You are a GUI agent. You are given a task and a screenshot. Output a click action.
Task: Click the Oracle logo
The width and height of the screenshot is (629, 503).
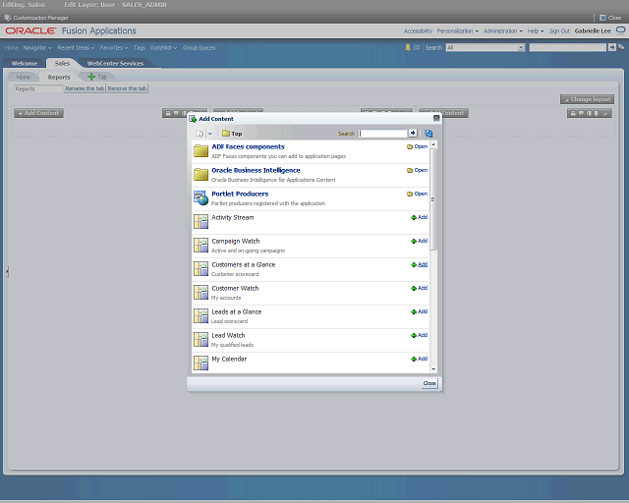coord(30,30)
